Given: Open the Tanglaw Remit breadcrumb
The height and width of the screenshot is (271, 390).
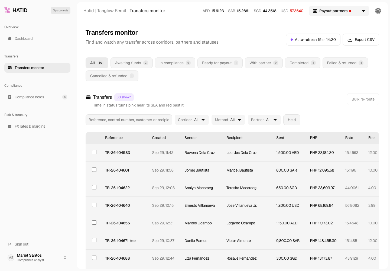Looking at the screenshot, I should tap(112, 11).
